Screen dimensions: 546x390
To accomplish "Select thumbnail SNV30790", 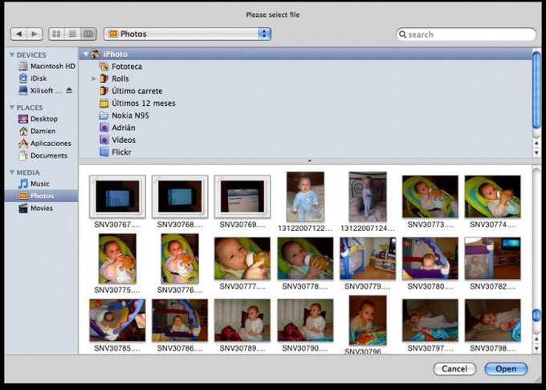I will pyautogui.click(x=305, y=320).
